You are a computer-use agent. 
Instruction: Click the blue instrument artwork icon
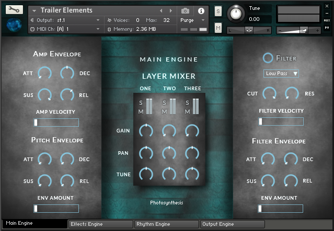14,25
